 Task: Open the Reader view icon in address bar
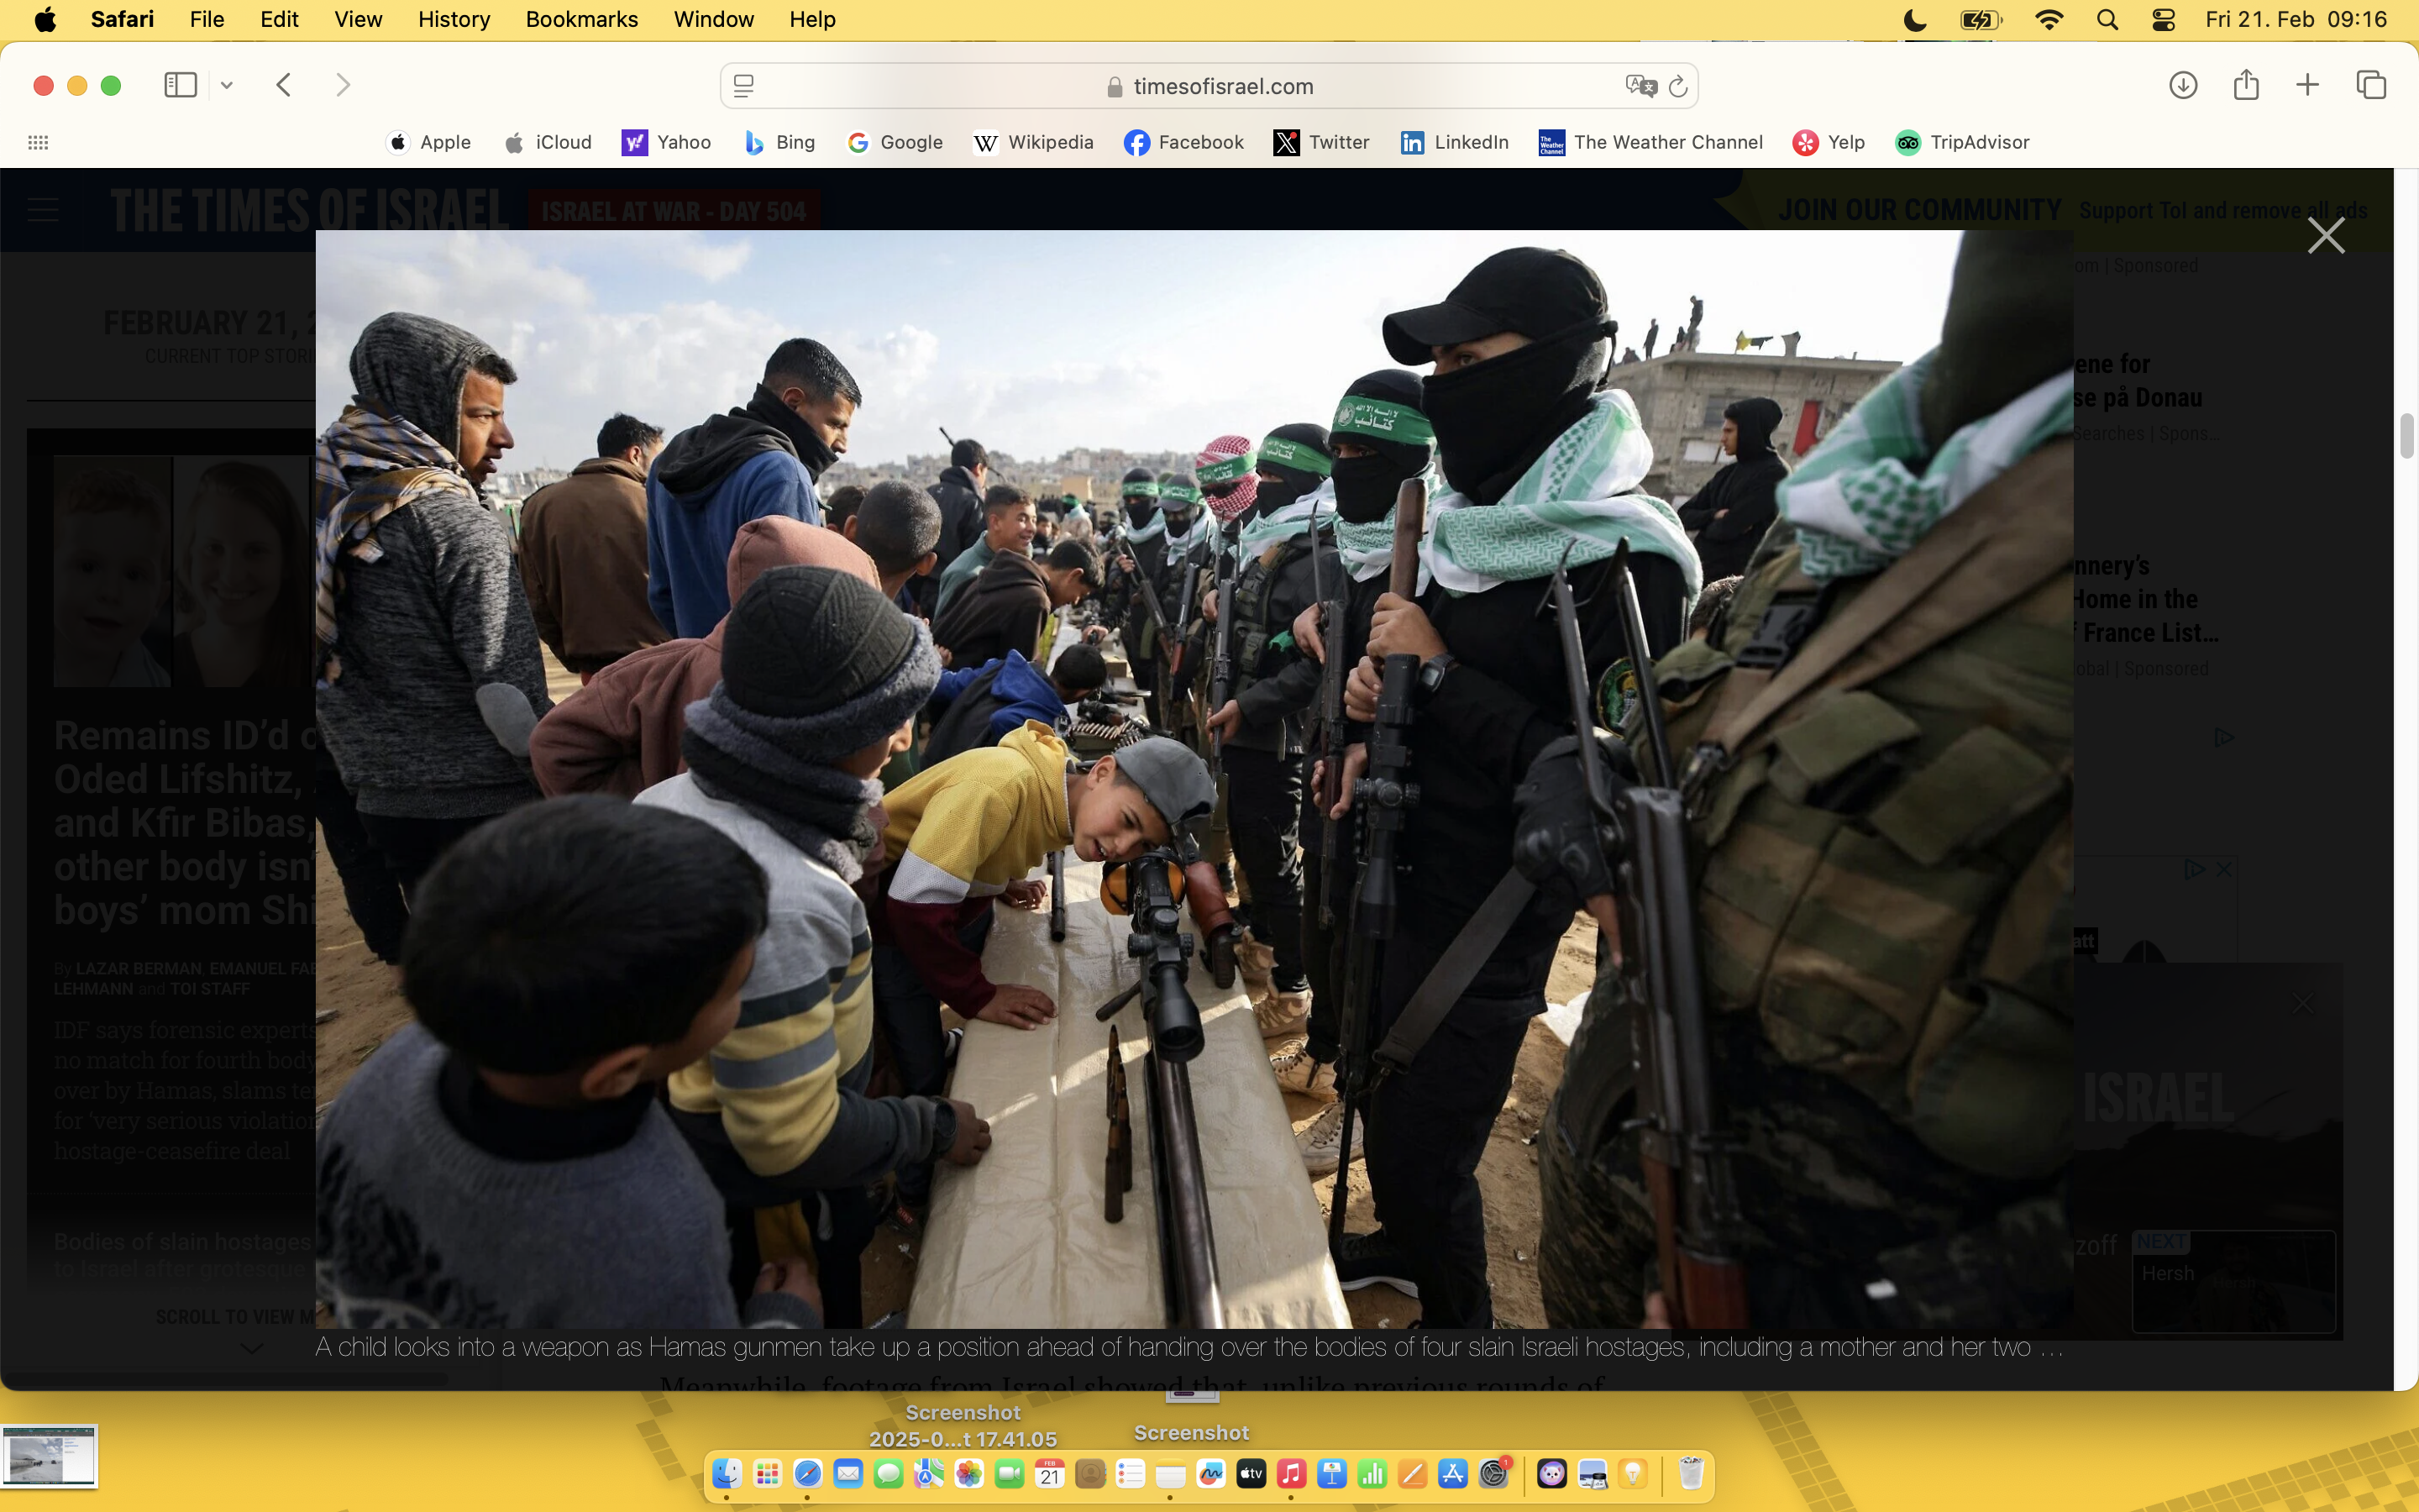743,86
